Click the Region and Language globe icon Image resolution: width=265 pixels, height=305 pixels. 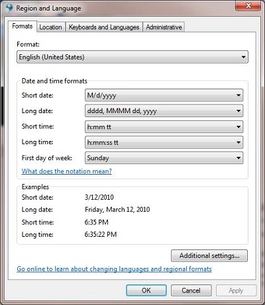point(10,8)
